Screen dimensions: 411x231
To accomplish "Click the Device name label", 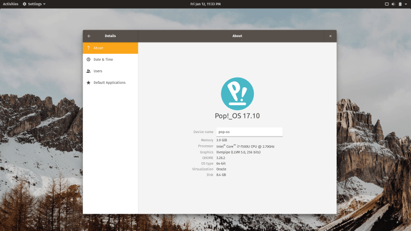I will [x=203, y=132].
